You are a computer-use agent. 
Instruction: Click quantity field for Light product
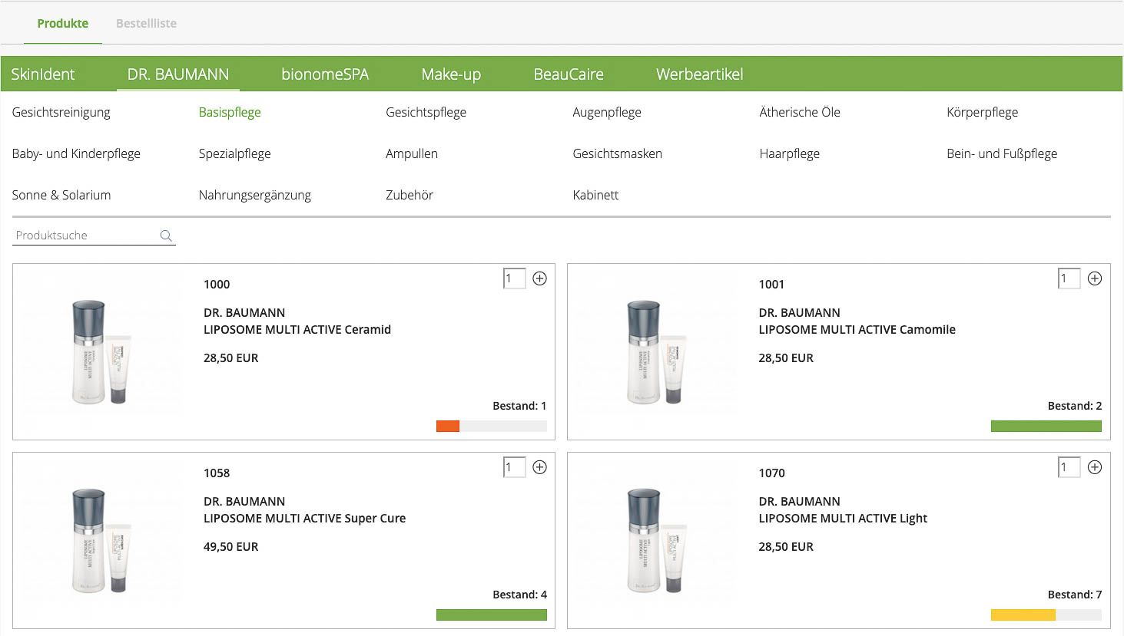1069,467
